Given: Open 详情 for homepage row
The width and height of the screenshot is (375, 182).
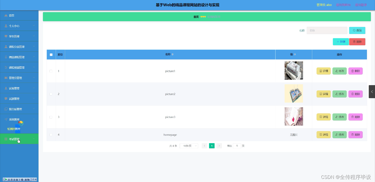Looking at the screenshot, I should [x=323, y=135].
